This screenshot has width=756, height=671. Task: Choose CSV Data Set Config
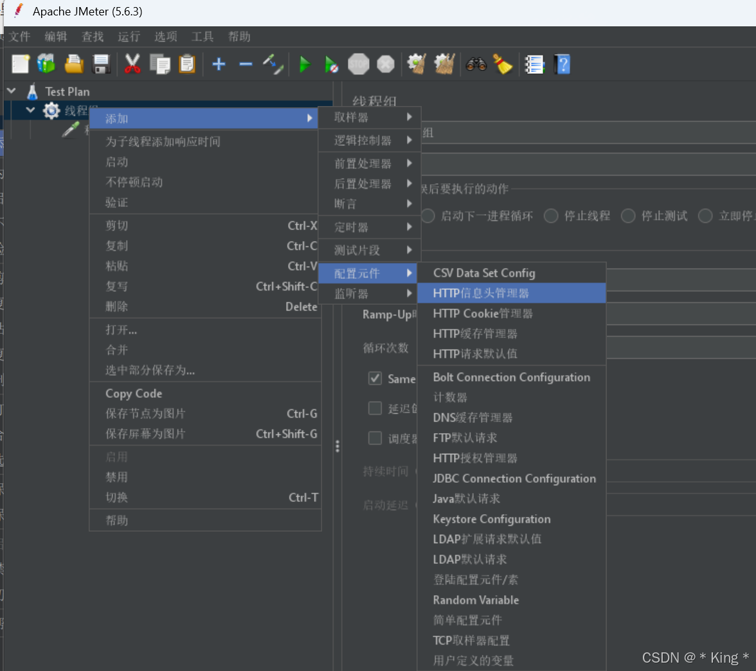point(512,273)
